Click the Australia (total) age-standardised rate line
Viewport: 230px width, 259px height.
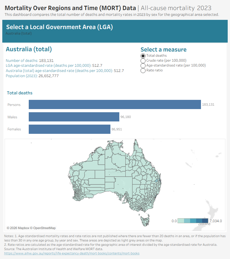(x=65, y=71)
